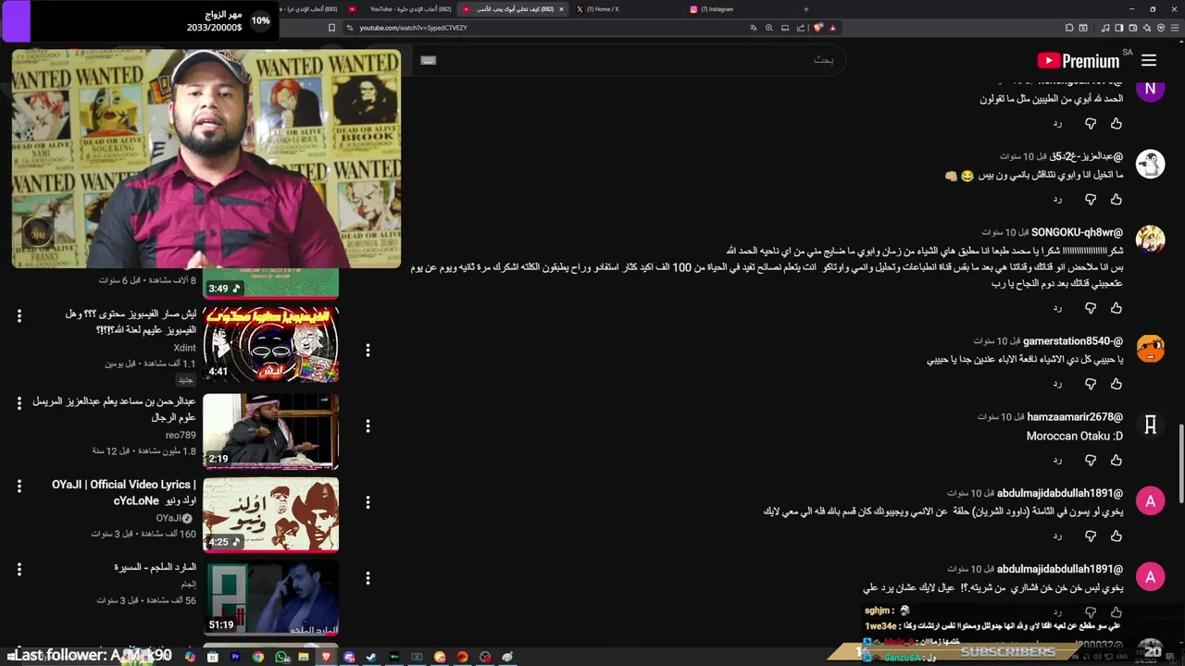The height and width of the screenshot is (666, 1185).
Task: Open File Explorer from the taskbar
Action: pos(304,657)
